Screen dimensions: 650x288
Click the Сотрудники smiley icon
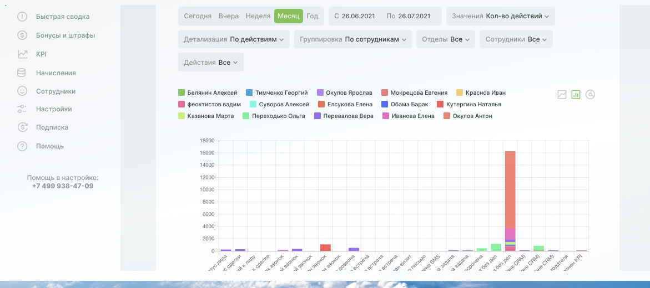pyautogui.click(x=22, y=91)
